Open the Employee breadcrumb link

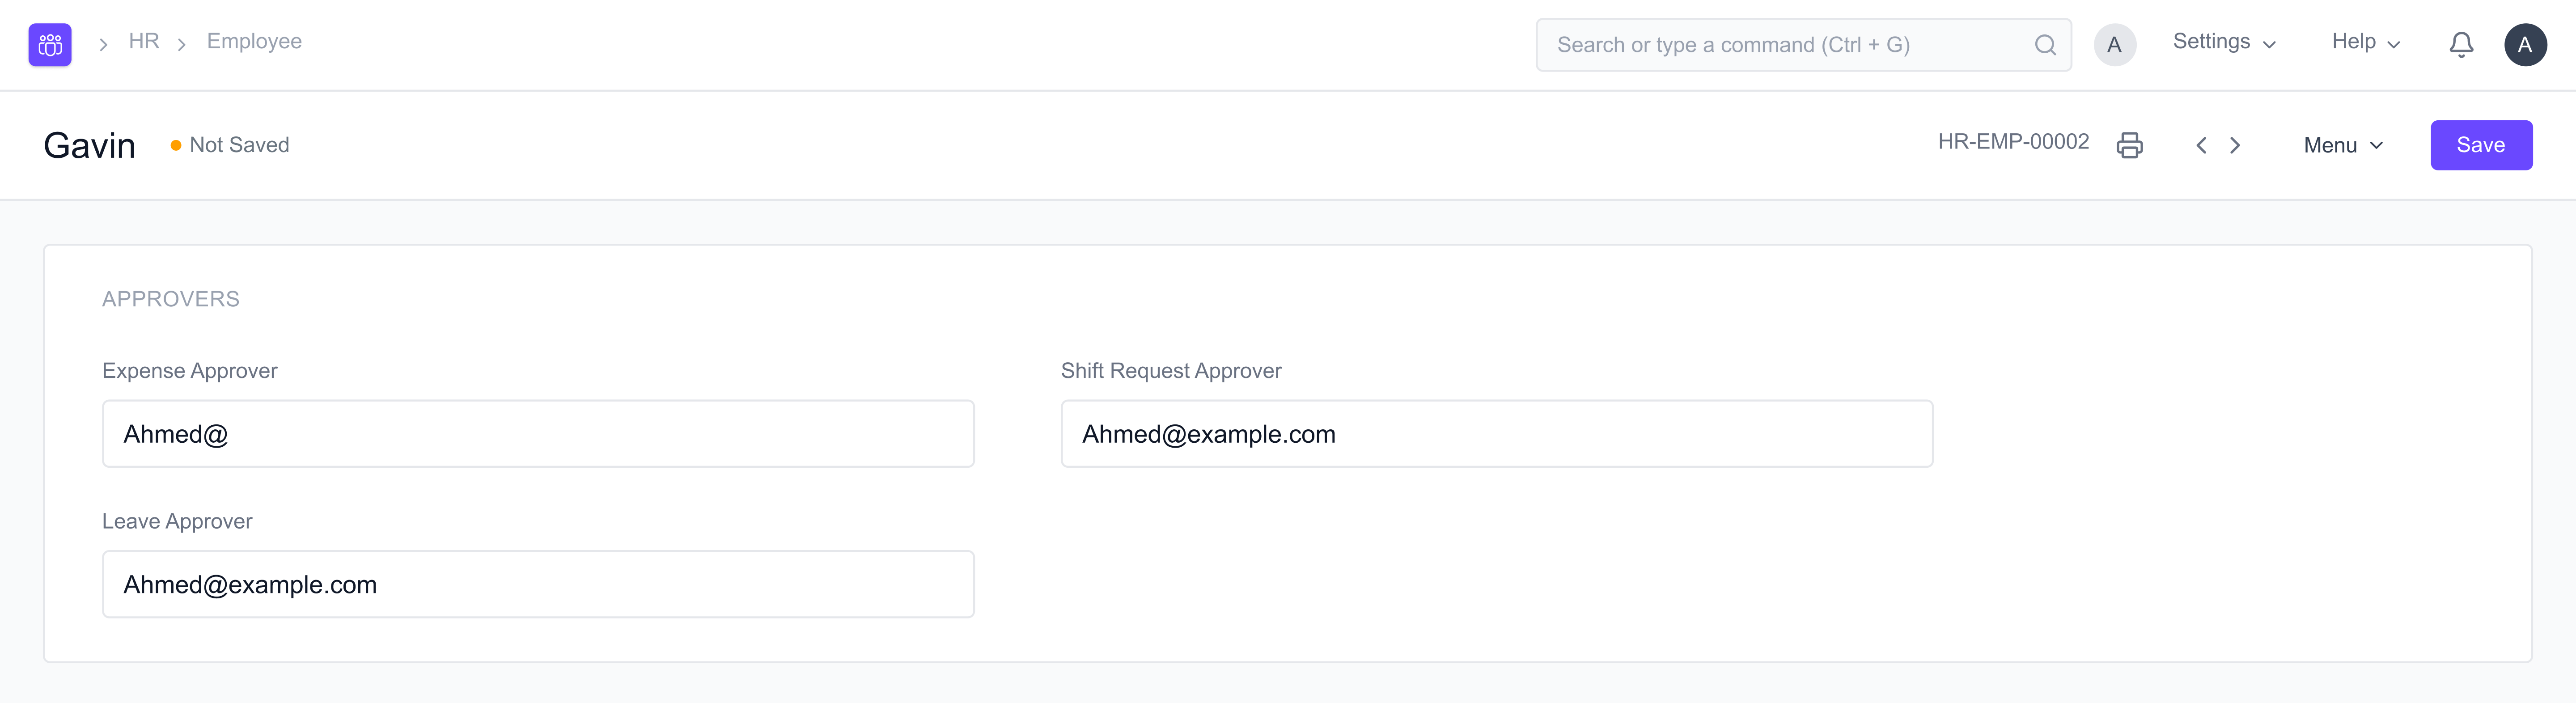[253, 41]
